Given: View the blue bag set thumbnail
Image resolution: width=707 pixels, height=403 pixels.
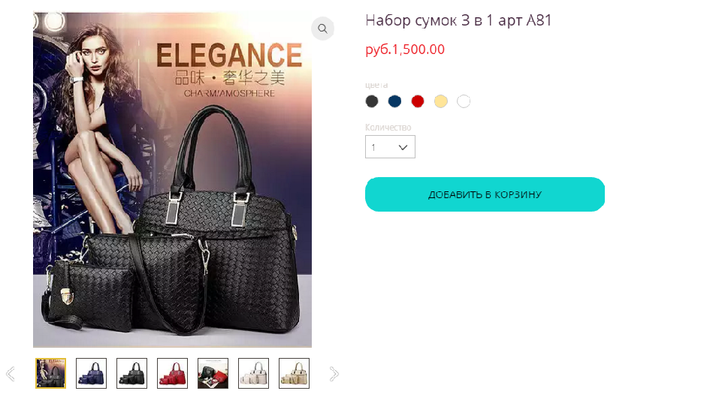Looking at the screenshot, I should click(x=92, y=373).
